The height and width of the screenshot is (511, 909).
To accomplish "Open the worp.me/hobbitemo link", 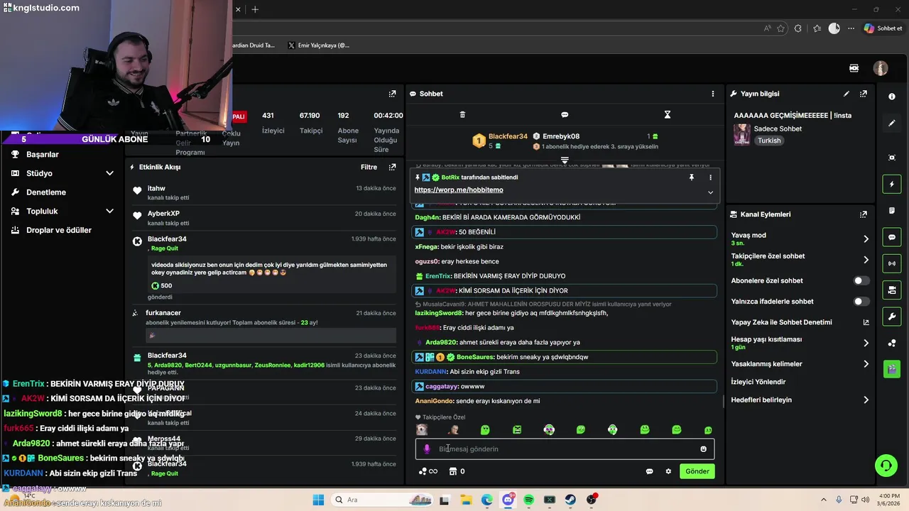I will point(459,190).
